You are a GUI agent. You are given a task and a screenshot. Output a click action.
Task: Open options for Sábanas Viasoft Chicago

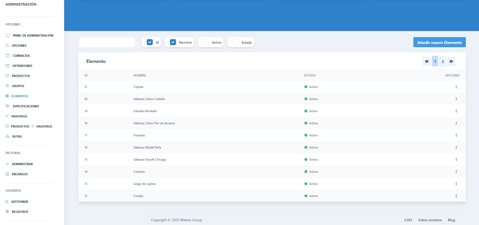(x=456, y=160)
